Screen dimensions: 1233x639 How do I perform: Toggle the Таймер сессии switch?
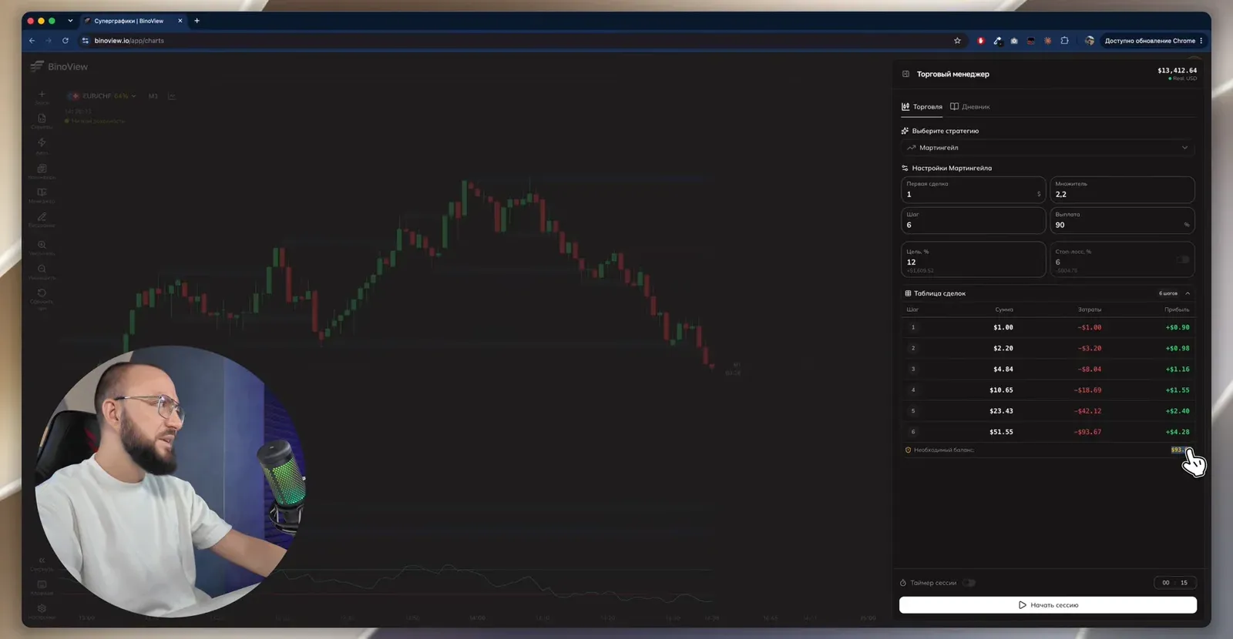coord(969,583)
